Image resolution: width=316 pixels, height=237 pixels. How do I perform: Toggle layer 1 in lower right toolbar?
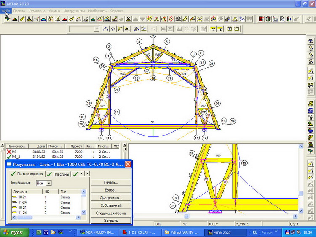(311, 163)
